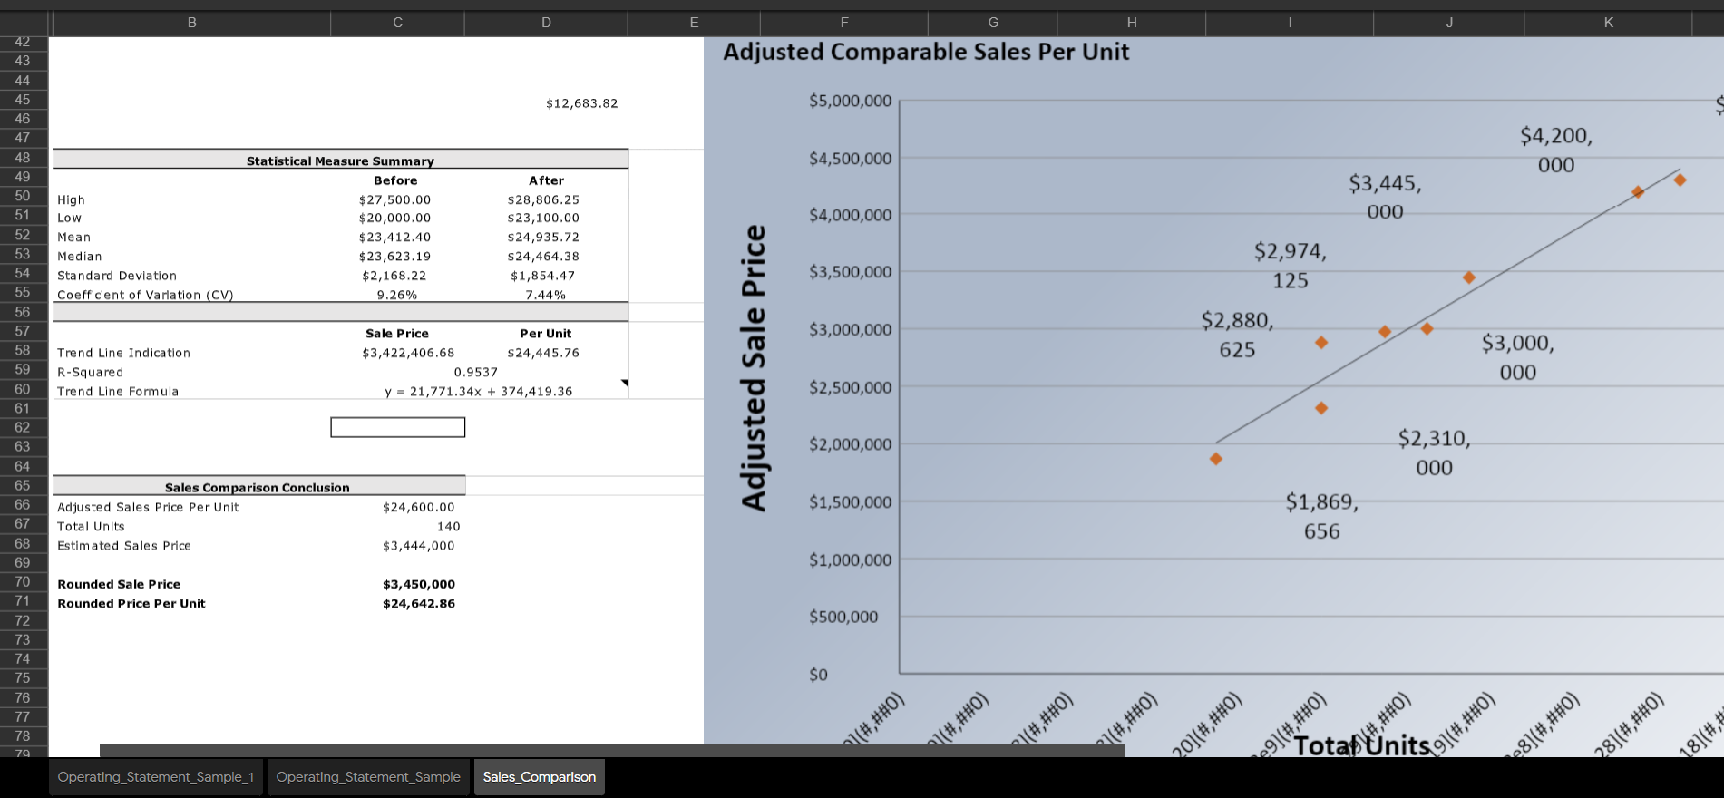
Task: Click the After CV value 7.44%
Action: (546, 296)
